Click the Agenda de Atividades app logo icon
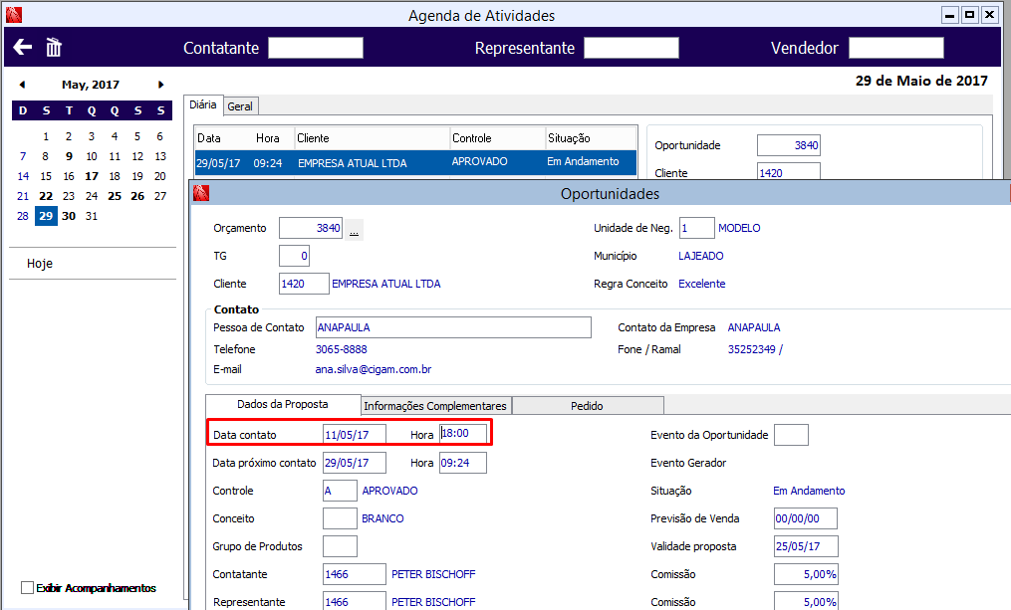Image resolution: width=1011 pixels, height=610 pixels. (14, 15)
